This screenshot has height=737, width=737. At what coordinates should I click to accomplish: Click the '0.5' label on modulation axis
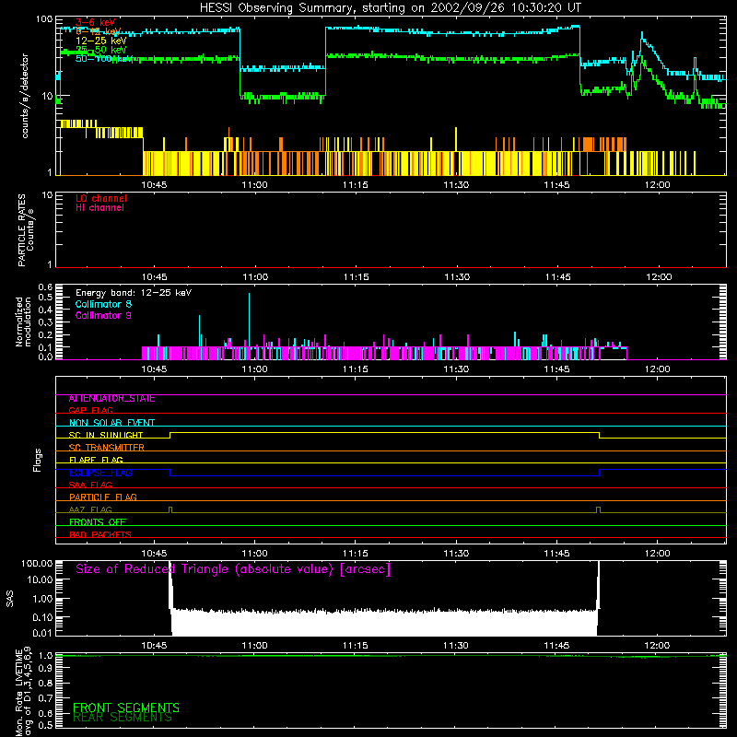(x=45, y=297)
